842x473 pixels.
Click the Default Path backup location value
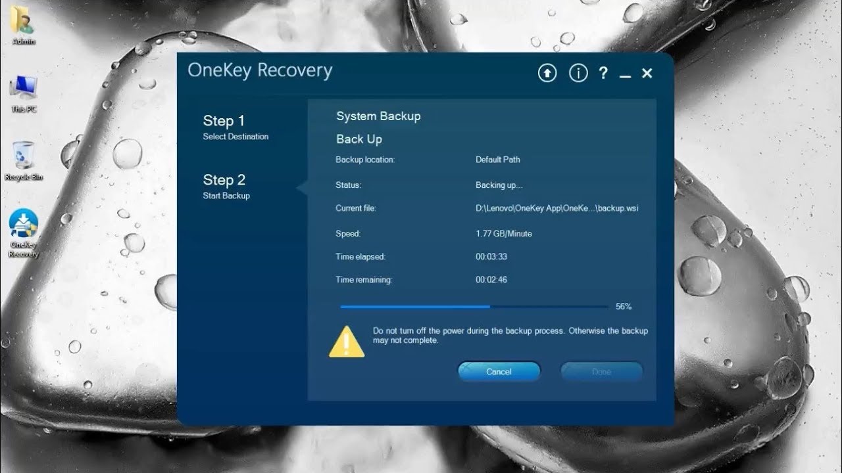click(498, 160)
